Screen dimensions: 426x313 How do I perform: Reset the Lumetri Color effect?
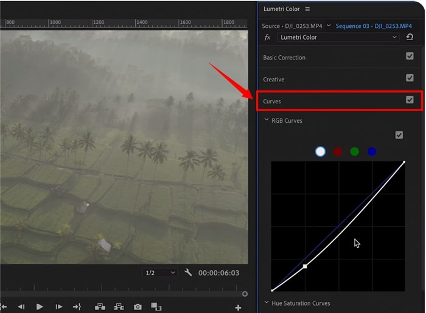pos(410,37)
